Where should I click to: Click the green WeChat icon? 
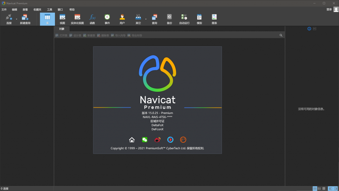click(145, 140)
